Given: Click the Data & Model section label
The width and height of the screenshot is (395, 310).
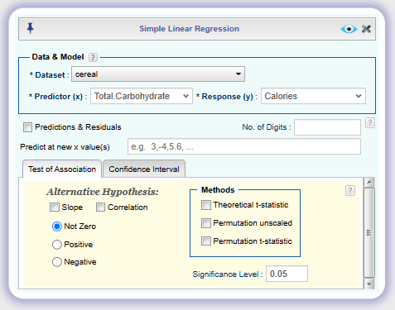Looking at the screenshot, I should pyautogui.click(x=58, y=57).
